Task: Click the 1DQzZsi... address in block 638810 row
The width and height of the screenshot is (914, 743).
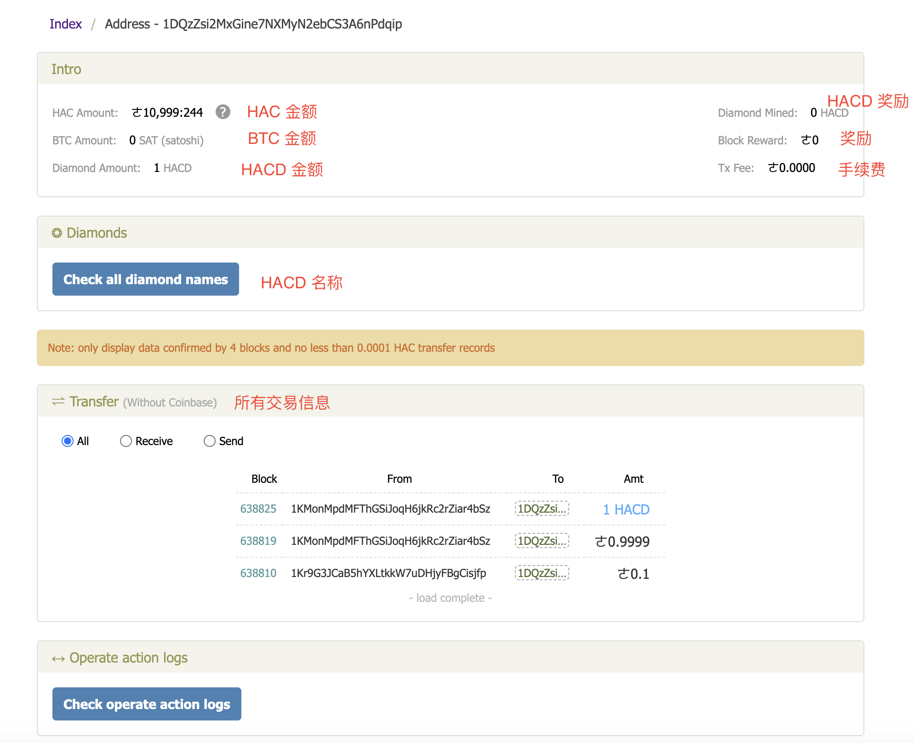Action: click(542, 573)
